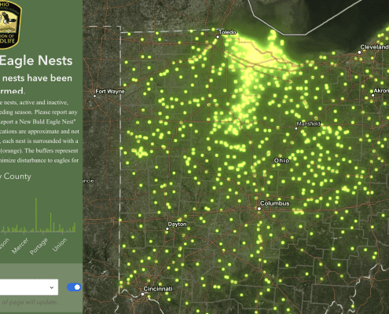Select the Columbus city marker on map

click(259, 209)
